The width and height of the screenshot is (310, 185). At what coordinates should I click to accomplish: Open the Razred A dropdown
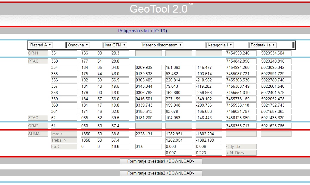coord(41,45)
